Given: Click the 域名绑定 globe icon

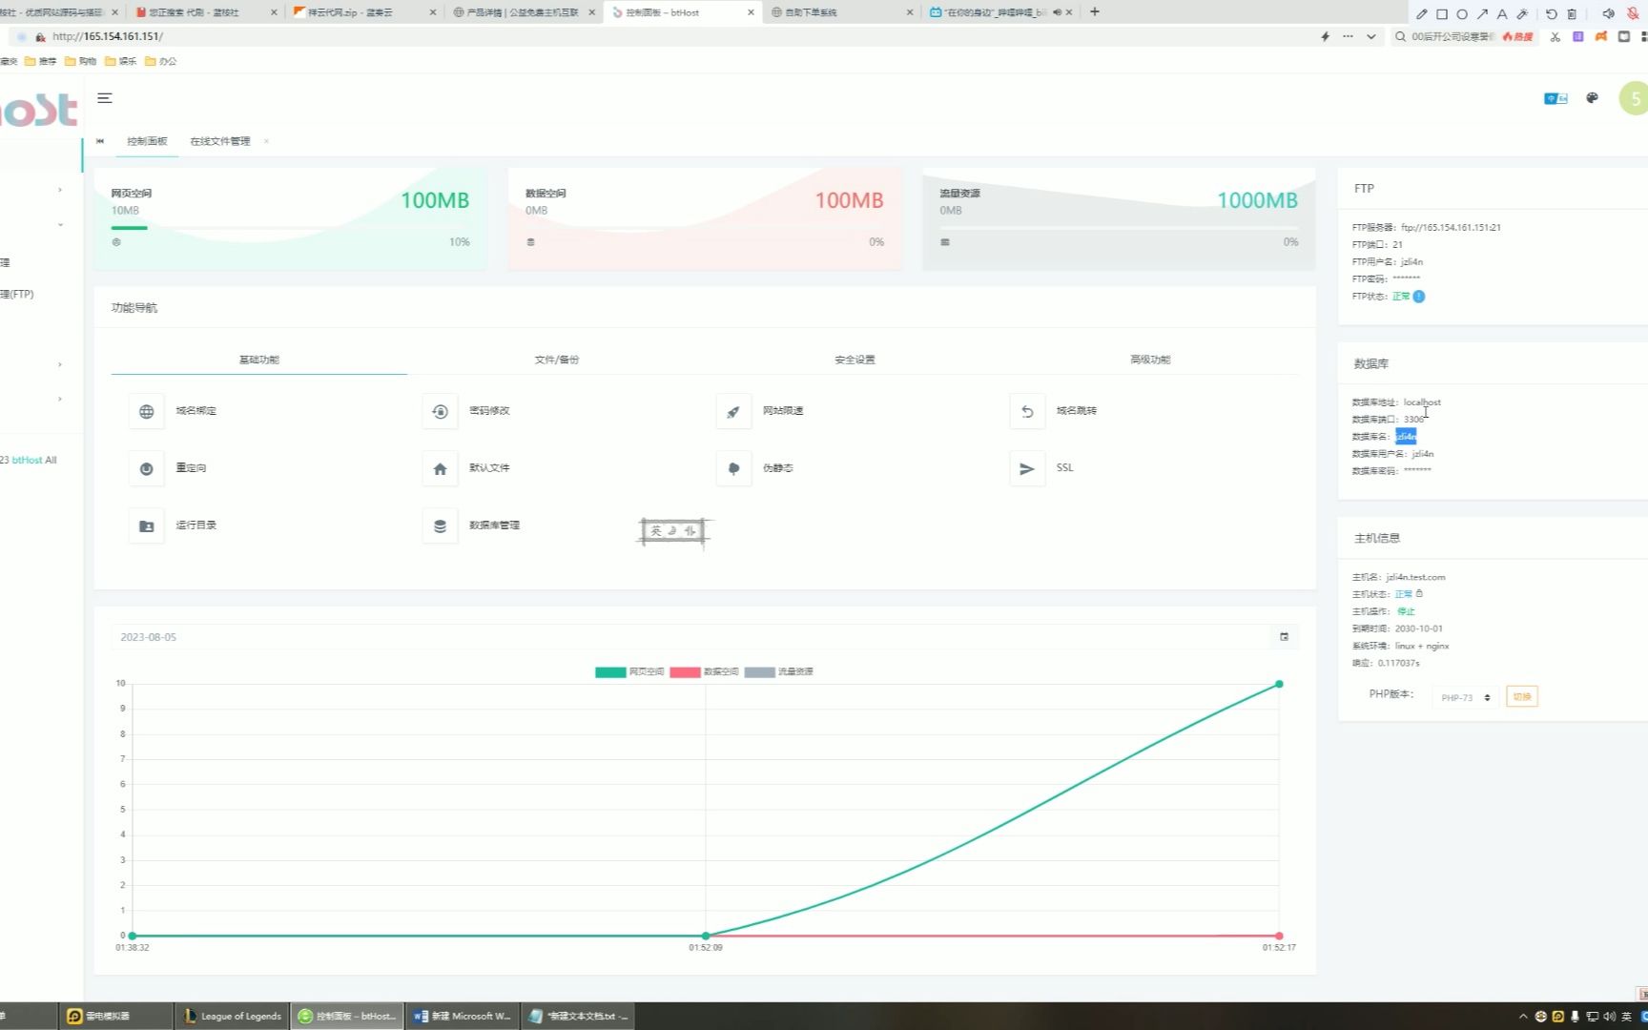Looking at the screenshot, I should [146, 412].
